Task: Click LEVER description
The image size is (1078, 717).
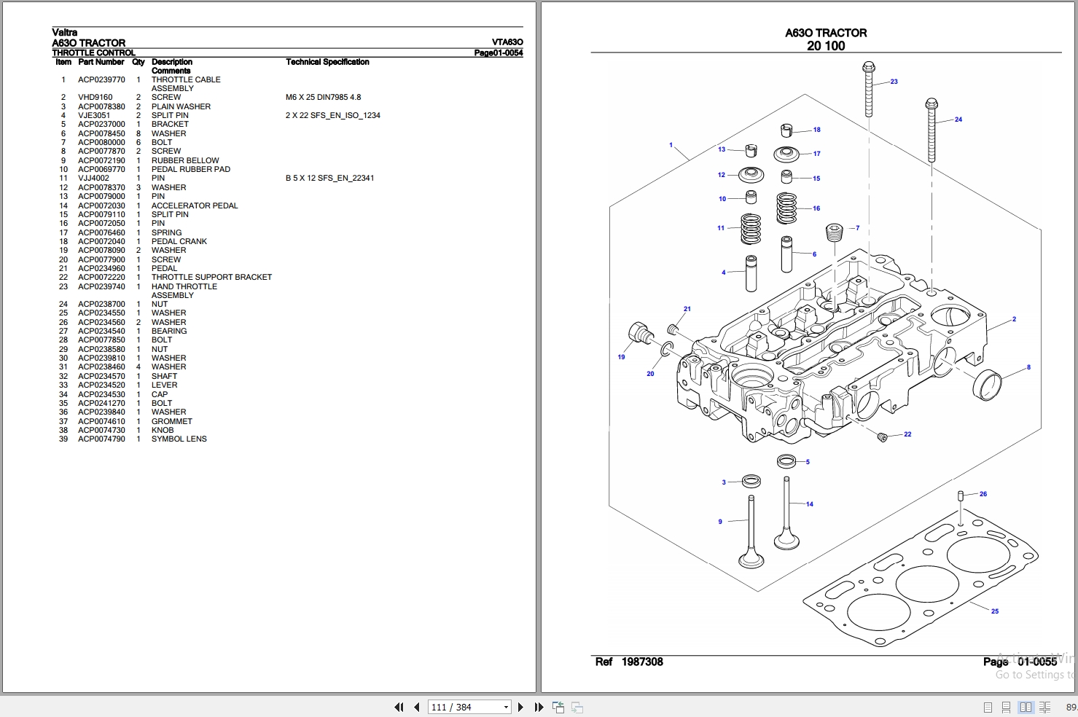Action: (x=164, y=385)
